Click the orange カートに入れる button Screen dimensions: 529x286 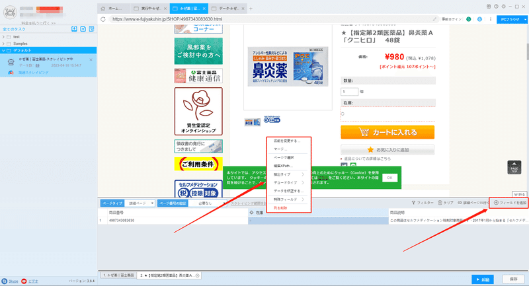tap(387, 132)
